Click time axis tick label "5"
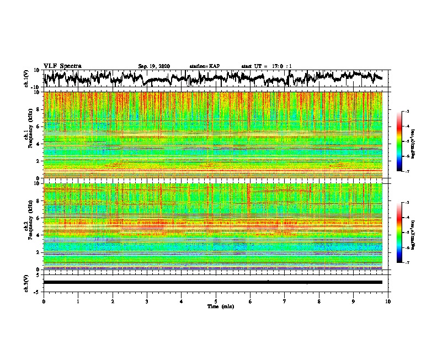This screenshot has height=338, width=437. (x=216, y=302)
